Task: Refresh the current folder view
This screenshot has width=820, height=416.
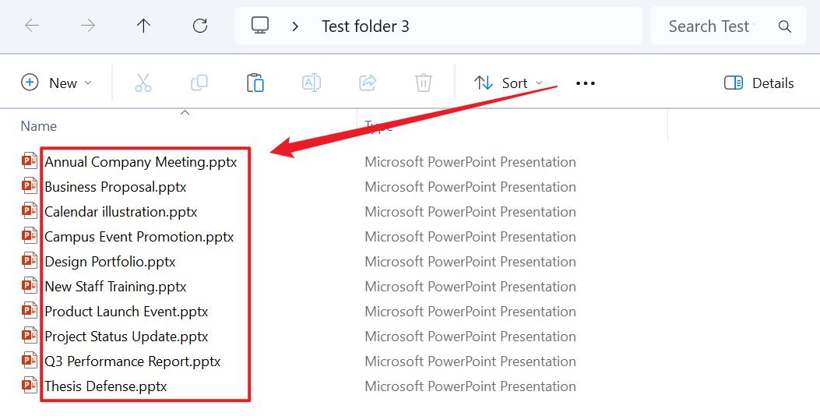Action: click(200, 26)
